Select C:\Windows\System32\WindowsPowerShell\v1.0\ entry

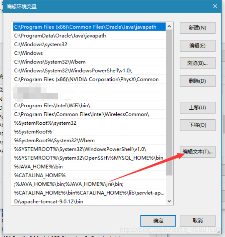89,70
